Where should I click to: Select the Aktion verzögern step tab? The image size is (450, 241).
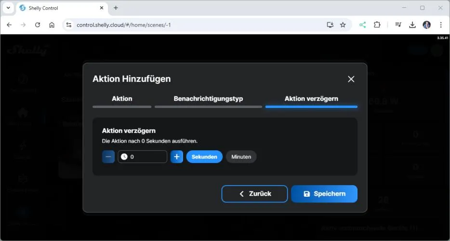click(311, 99)
